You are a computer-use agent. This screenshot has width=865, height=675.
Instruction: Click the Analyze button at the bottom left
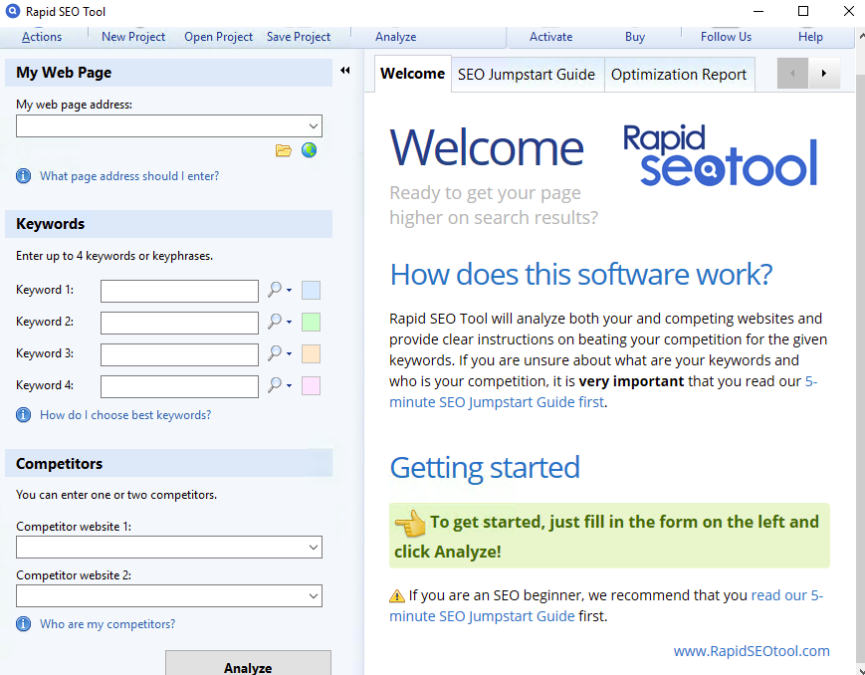pyautogui.click(x=248, y=663)
